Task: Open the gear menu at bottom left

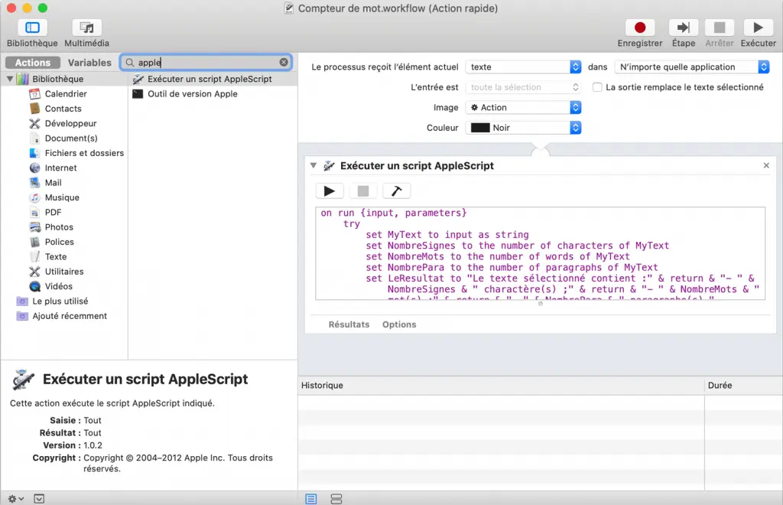Action: click(15, 499)
